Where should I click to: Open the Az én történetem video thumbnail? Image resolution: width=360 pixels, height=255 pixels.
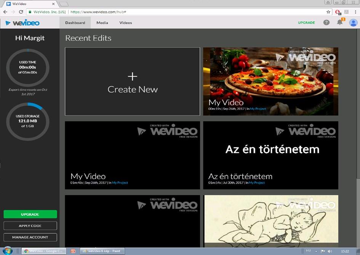271,155
